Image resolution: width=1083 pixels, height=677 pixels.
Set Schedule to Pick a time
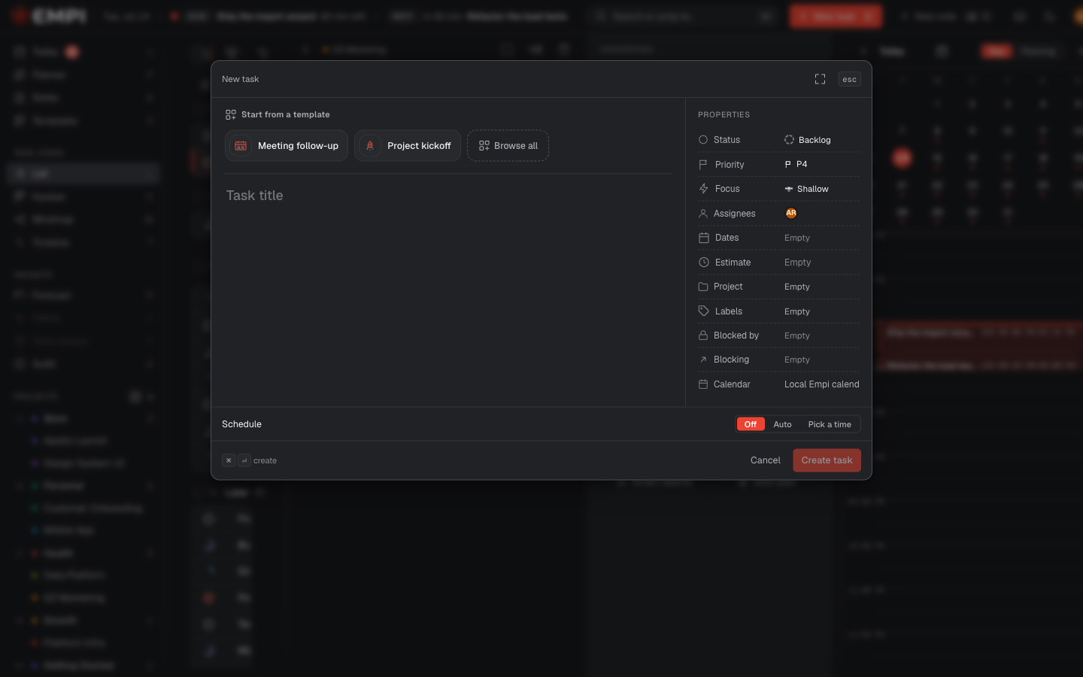coord(830,424)
